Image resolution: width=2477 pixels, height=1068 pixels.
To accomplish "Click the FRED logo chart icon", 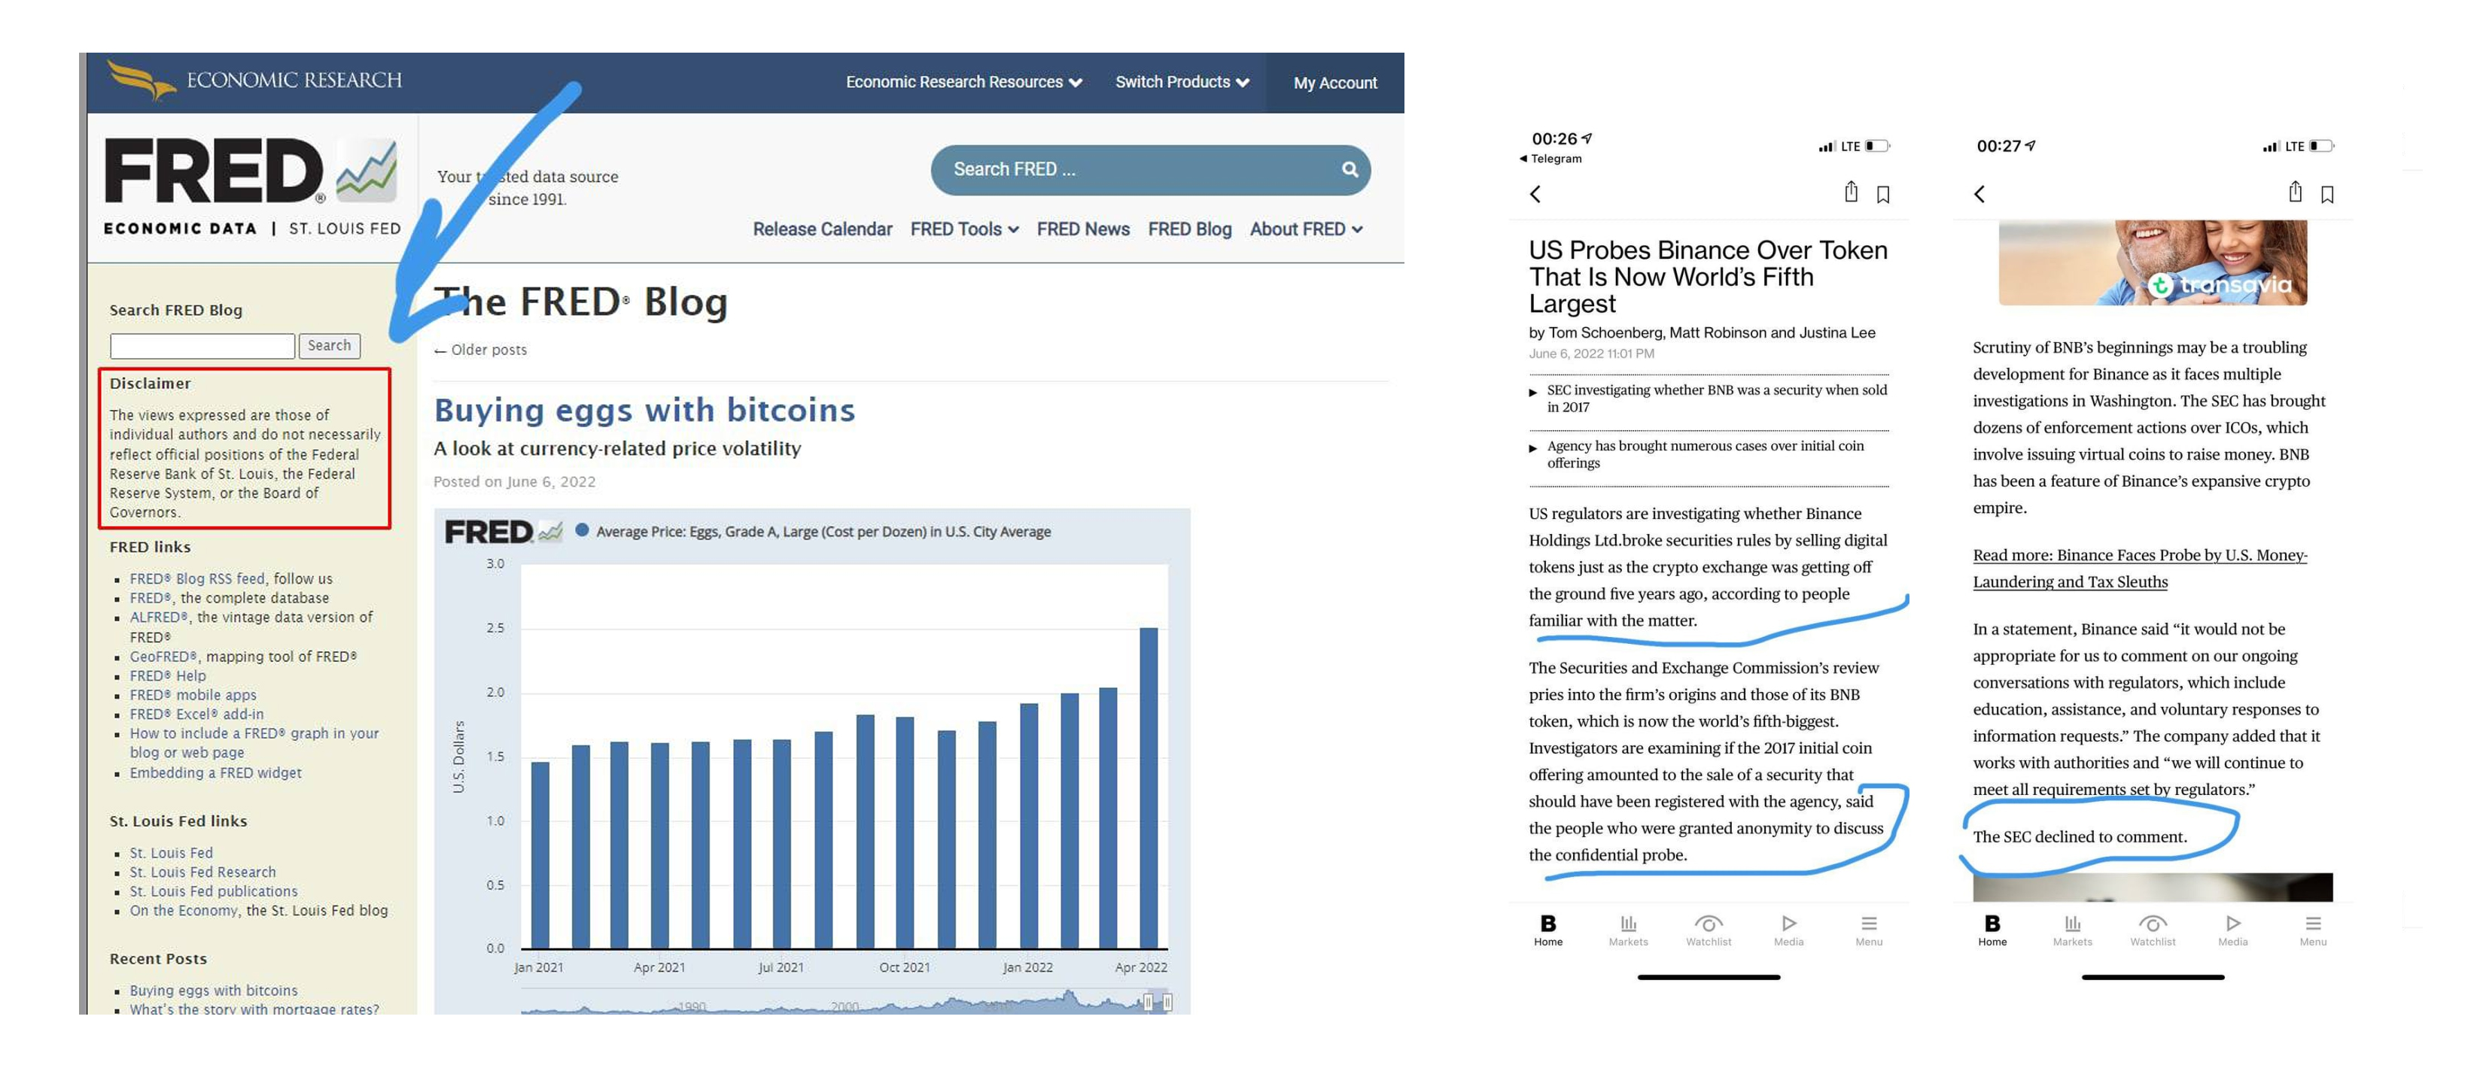I will tap(367, 169).
